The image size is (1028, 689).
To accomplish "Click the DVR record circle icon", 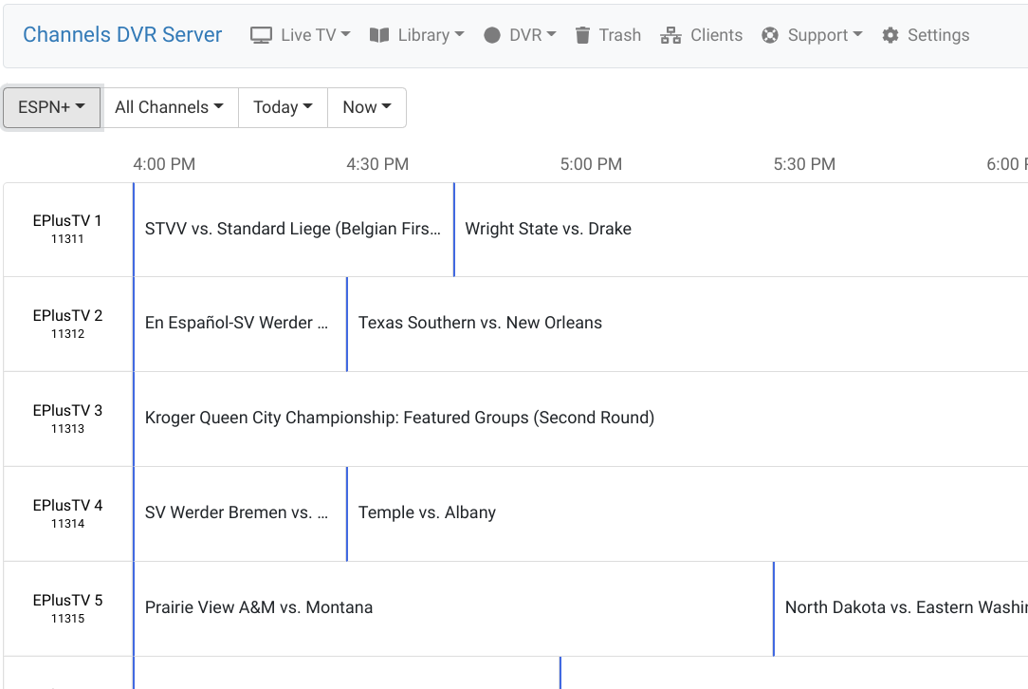I will (x=492, y=35).
